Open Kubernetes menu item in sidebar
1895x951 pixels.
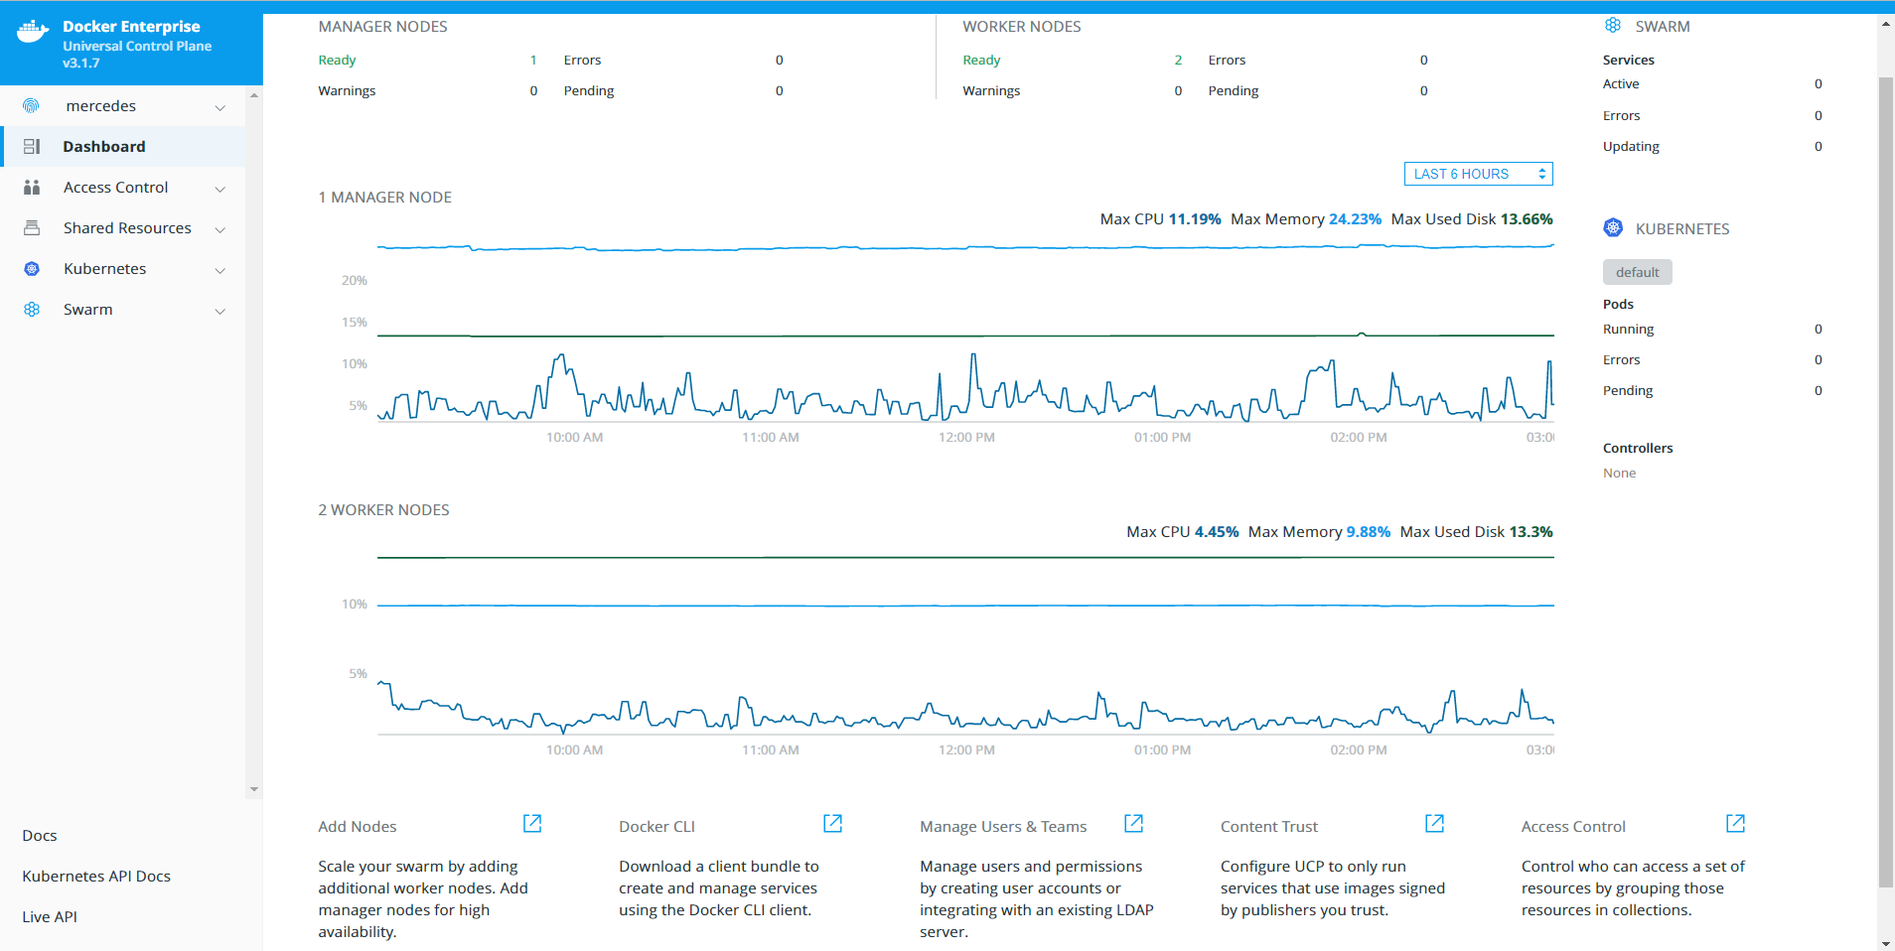(123, 269)
